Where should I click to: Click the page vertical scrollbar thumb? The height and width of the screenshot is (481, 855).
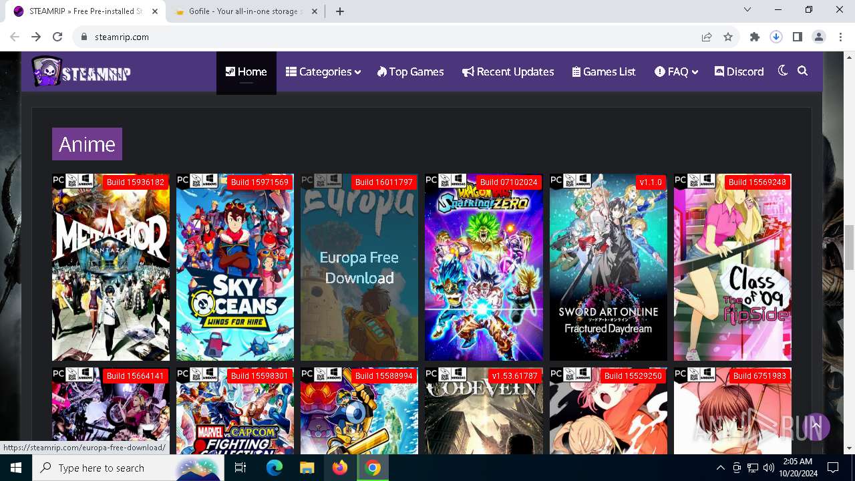[x=850, y=247]
